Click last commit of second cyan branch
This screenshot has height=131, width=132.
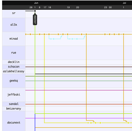[77, 39]
